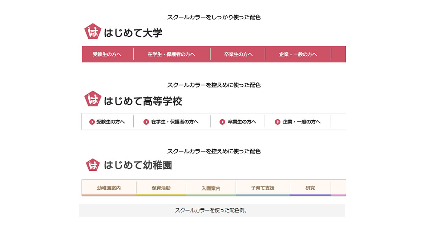Open 受験生の方へ in the red navigation bar
The height and width of the screenshot is (225, 429).
pos(107,54)
